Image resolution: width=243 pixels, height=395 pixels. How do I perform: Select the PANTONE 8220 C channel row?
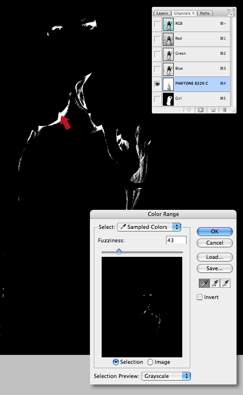click(192, 84)
